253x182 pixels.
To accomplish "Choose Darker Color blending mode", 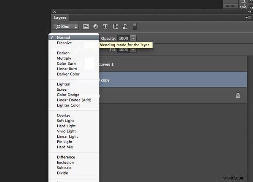I will (74, 74).
